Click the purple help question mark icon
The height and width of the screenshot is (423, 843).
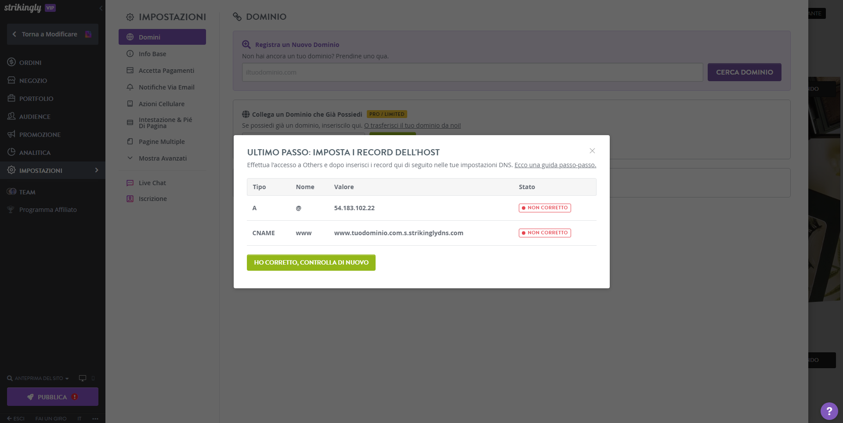pyautogui.click(x=829, y=411)
